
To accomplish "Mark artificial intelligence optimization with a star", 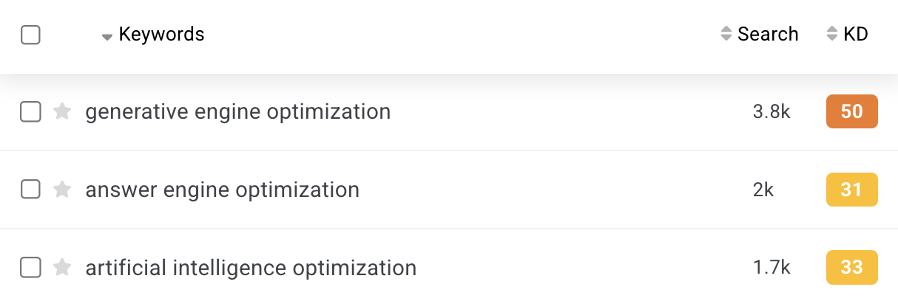I will click(x=63, y=268).
